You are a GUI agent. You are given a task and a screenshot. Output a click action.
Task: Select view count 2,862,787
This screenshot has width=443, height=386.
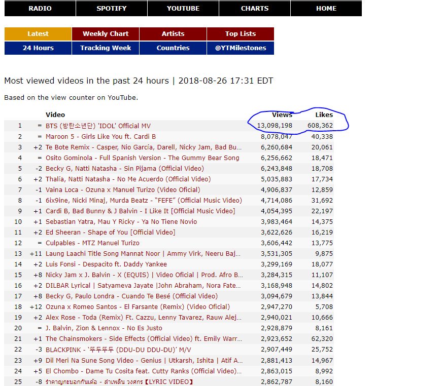pos(277,382)
